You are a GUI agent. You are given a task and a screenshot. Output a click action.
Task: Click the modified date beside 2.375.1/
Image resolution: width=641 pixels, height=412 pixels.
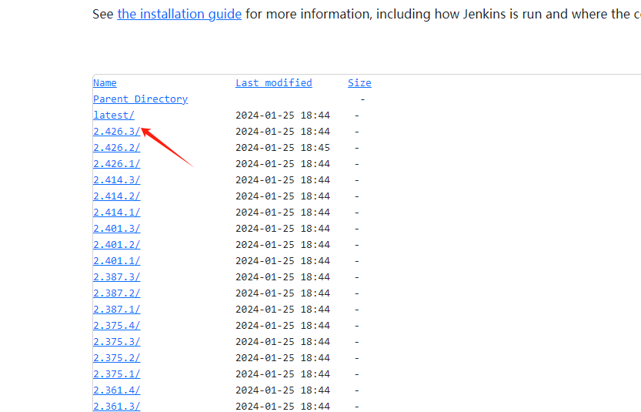(x=282, y=374)
